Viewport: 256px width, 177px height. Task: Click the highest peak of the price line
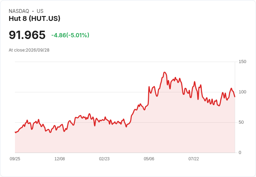point(165,72)
